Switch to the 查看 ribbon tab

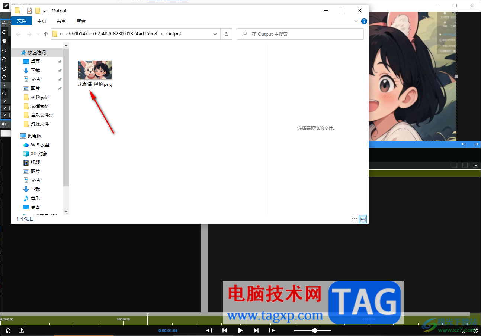point(81,21)
